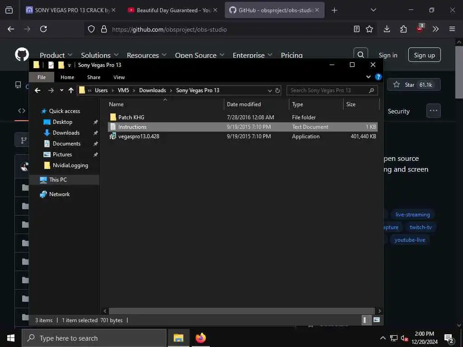The image size is (463, 347).
Task: Toggle Firefox reader view icon
Action: pos(357,29)
